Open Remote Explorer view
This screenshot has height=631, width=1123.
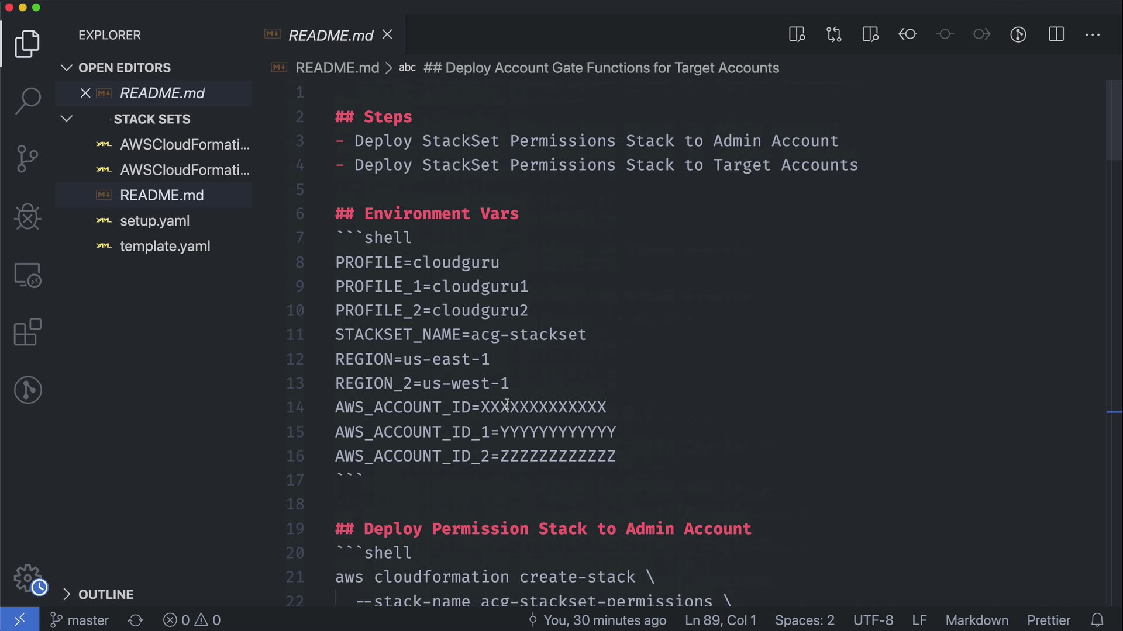[27, 275]
